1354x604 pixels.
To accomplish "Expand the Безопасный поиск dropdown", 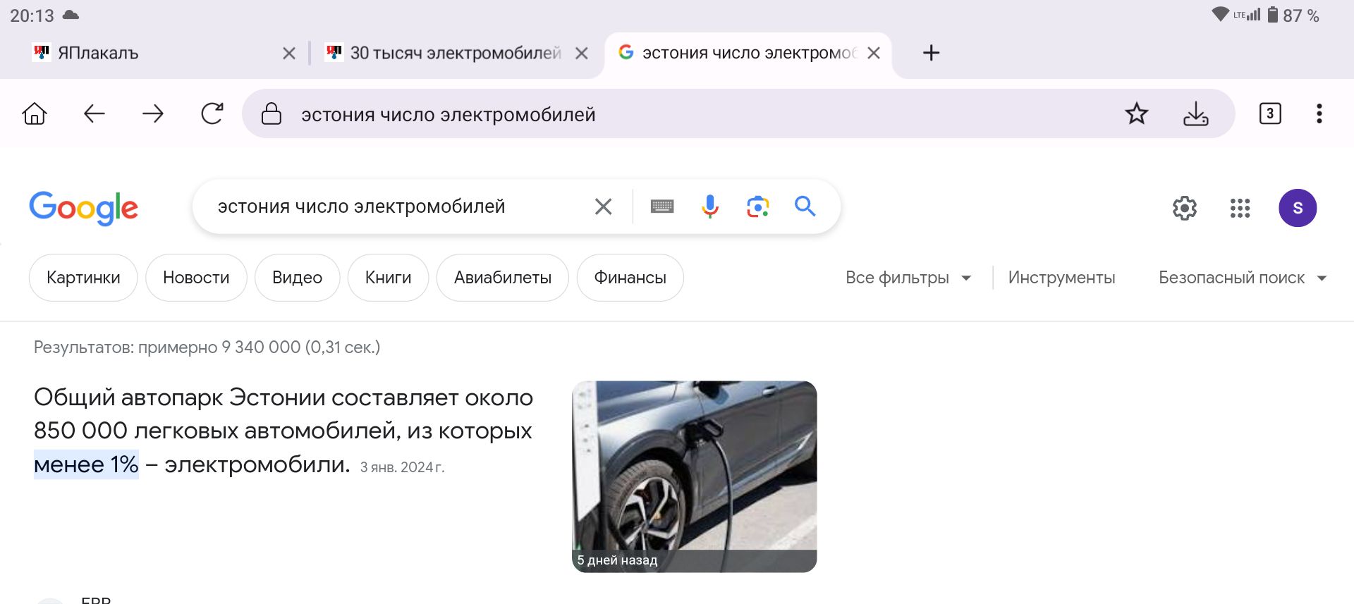I will coord(1243,278).
